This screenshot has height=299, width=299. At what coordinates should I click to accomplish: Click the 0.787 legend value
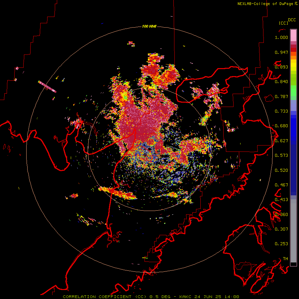tap(281, 96)
